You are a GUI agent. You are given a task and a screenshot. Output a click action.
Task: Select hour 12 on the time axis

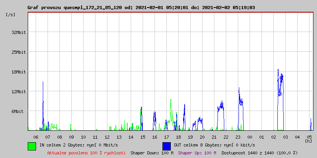pos(107,137)
